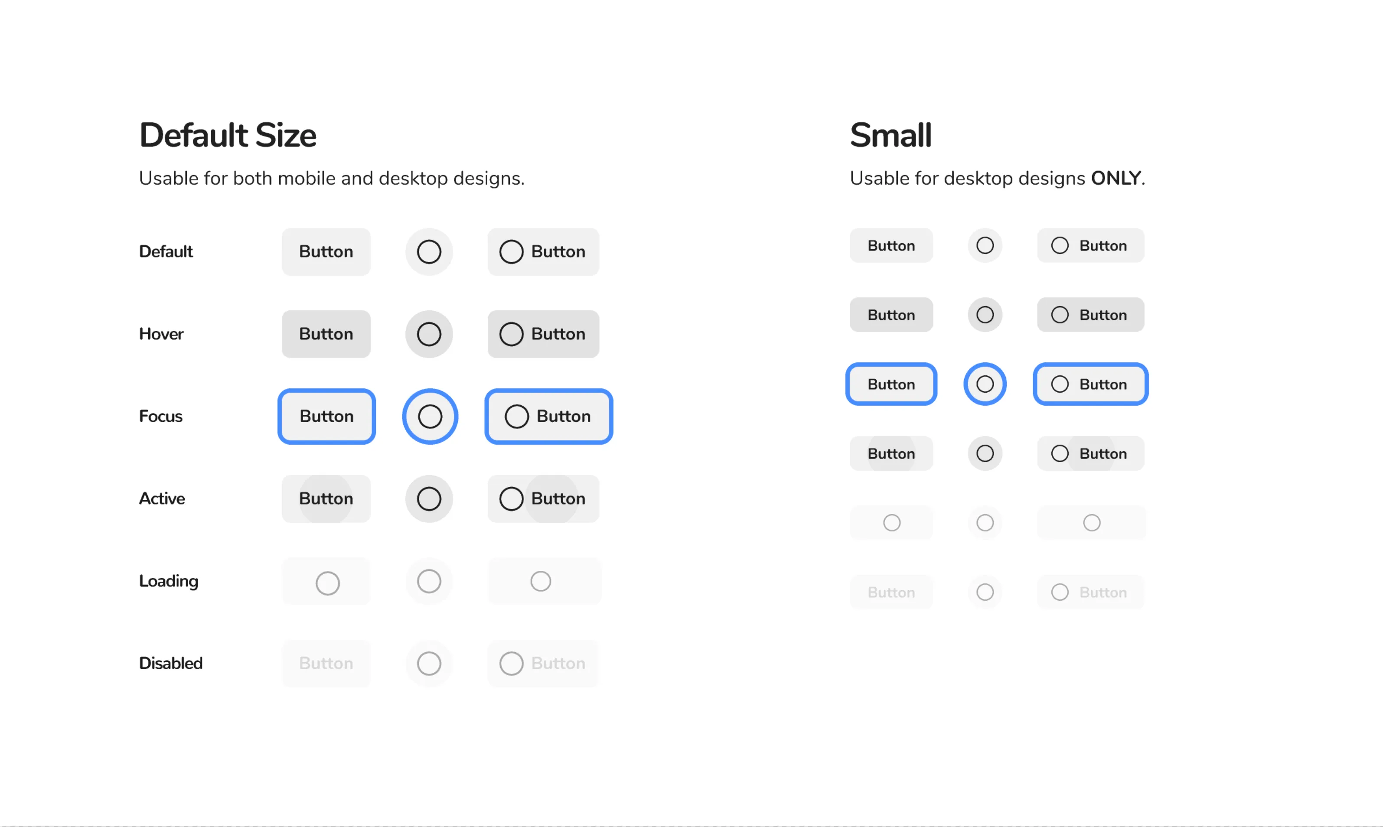Click the Hover state circular icon button

point(429,334)
